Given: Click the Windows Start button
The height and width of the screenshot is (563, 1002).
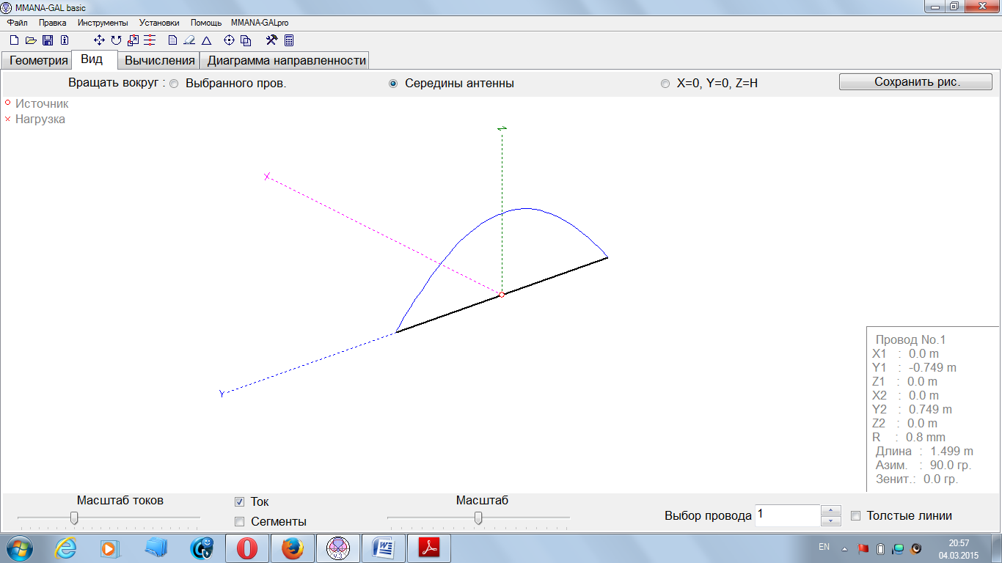Looking at the screenshot, I should click(20, 548).
